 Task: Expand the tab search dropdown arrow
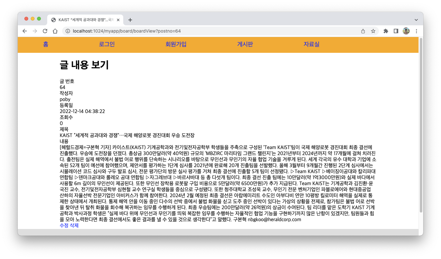(416, 20)
